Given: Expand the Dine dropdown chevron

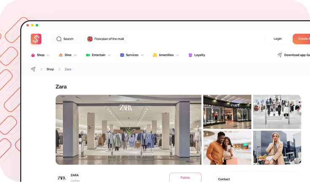Looking at the screenshot, I should click(75, 55).
